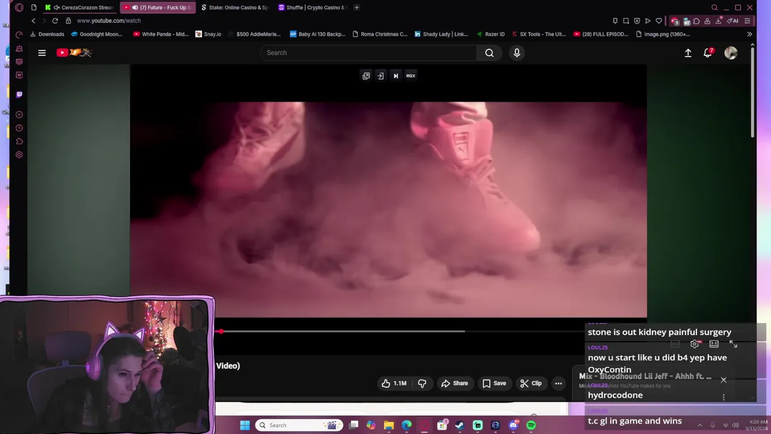Screen dimensions: 771x434
Task: Toggle closed captions on the player
Action: pos(675,344)
